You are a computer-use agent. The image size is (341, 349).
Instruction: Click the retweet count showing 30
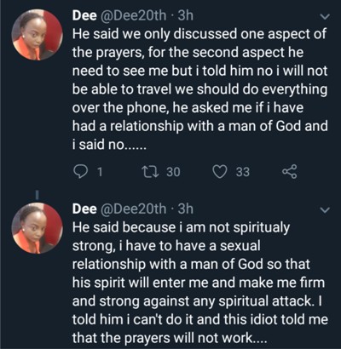173,172
